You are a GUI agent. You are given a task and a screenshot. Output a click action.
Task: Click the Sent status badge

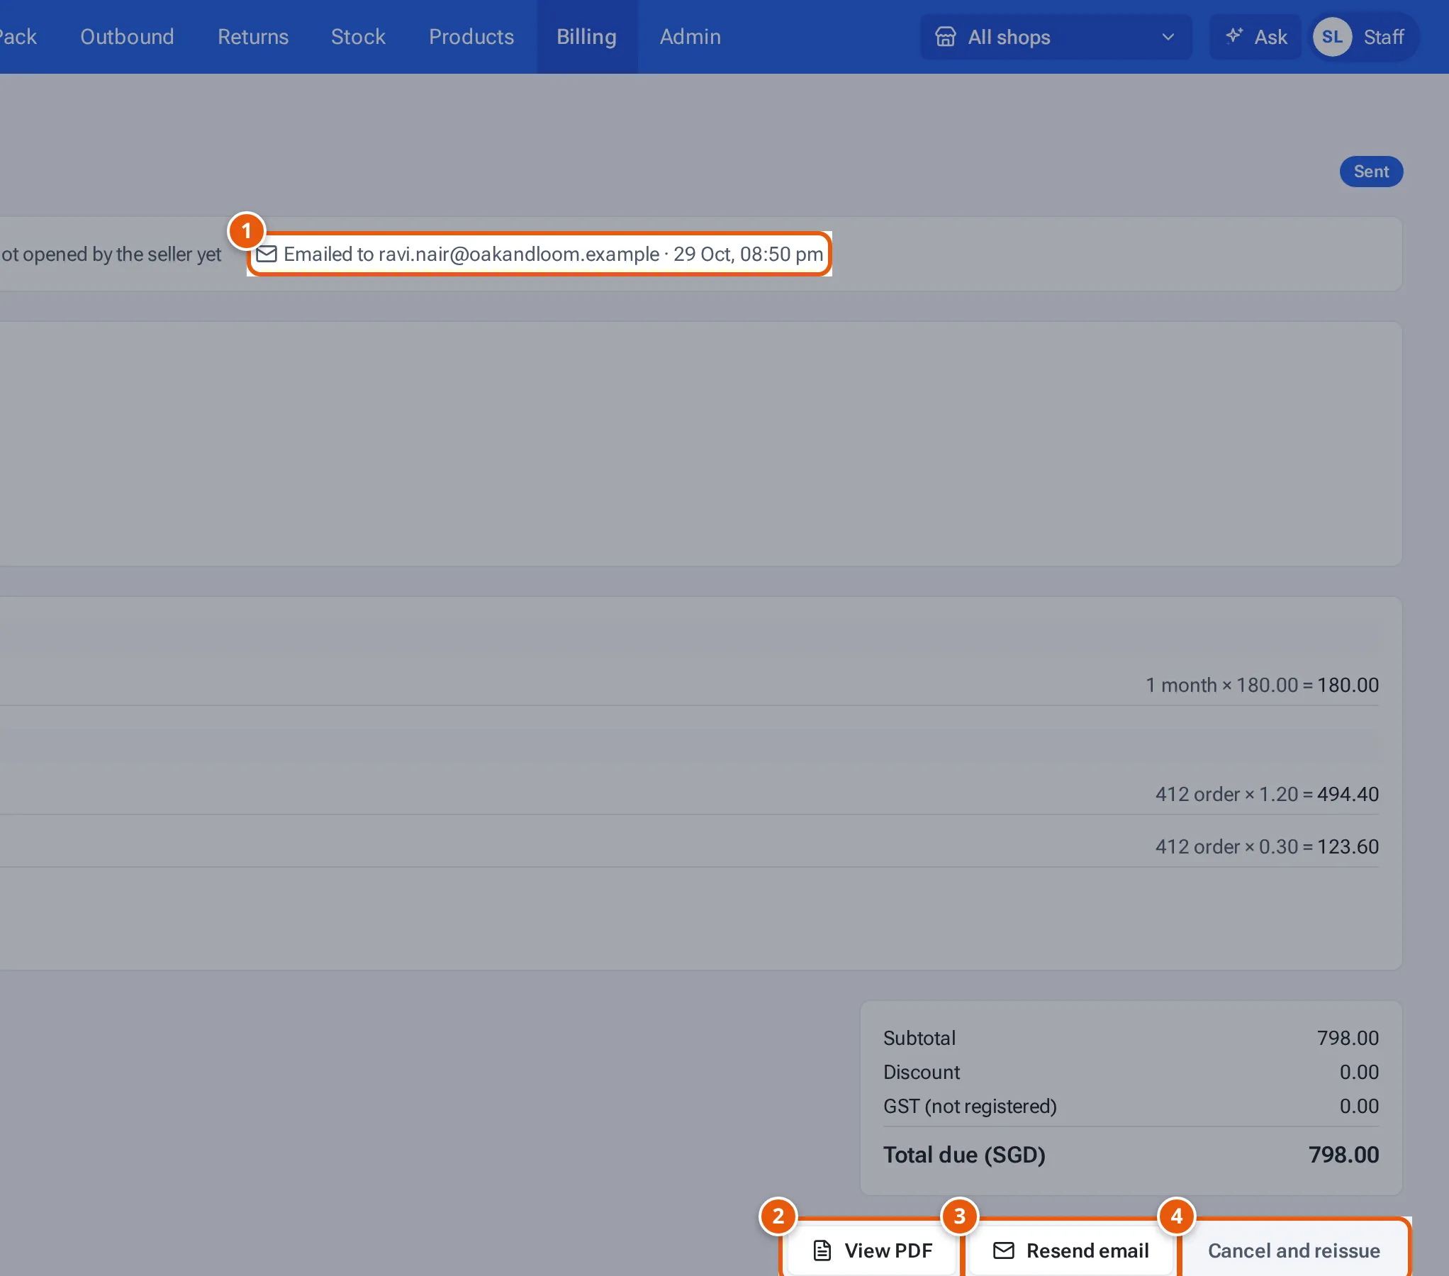[x=1371, y=172]
